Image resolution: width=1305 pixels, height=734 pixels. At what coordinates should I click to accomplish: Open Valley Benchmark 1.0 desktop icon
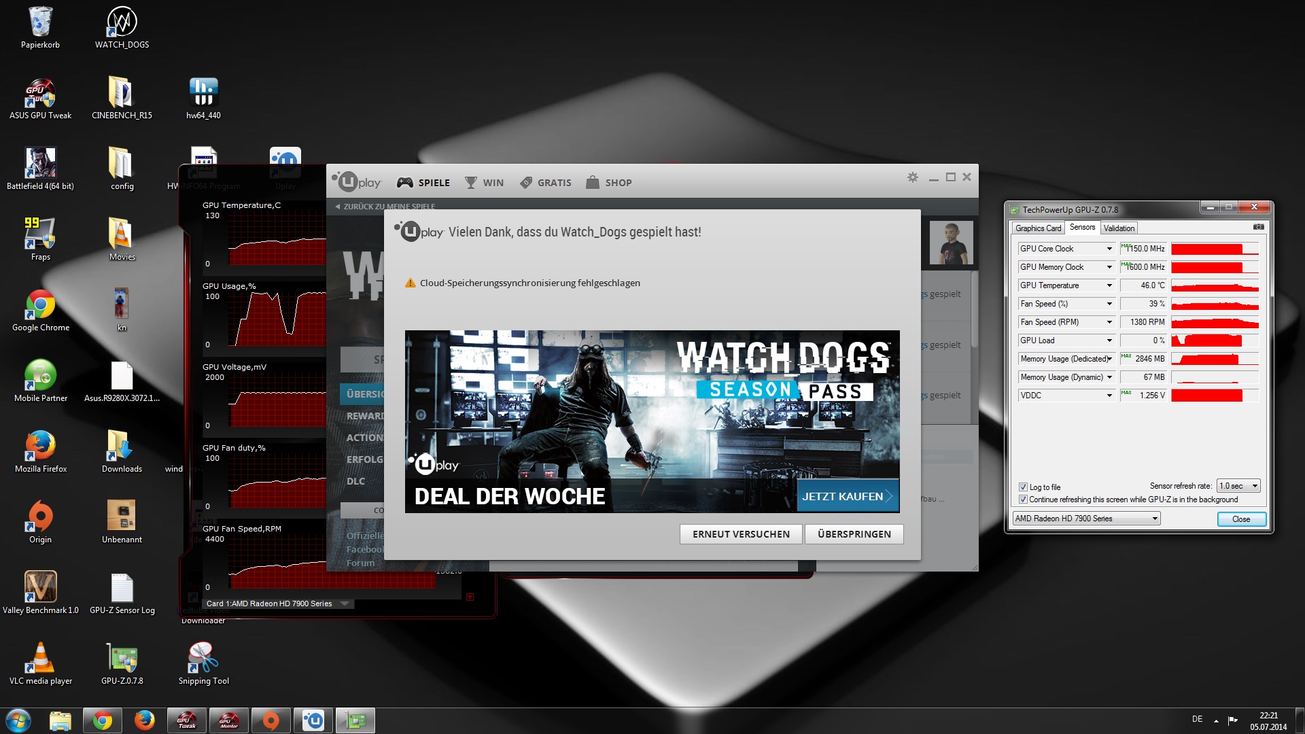[40, 587]
